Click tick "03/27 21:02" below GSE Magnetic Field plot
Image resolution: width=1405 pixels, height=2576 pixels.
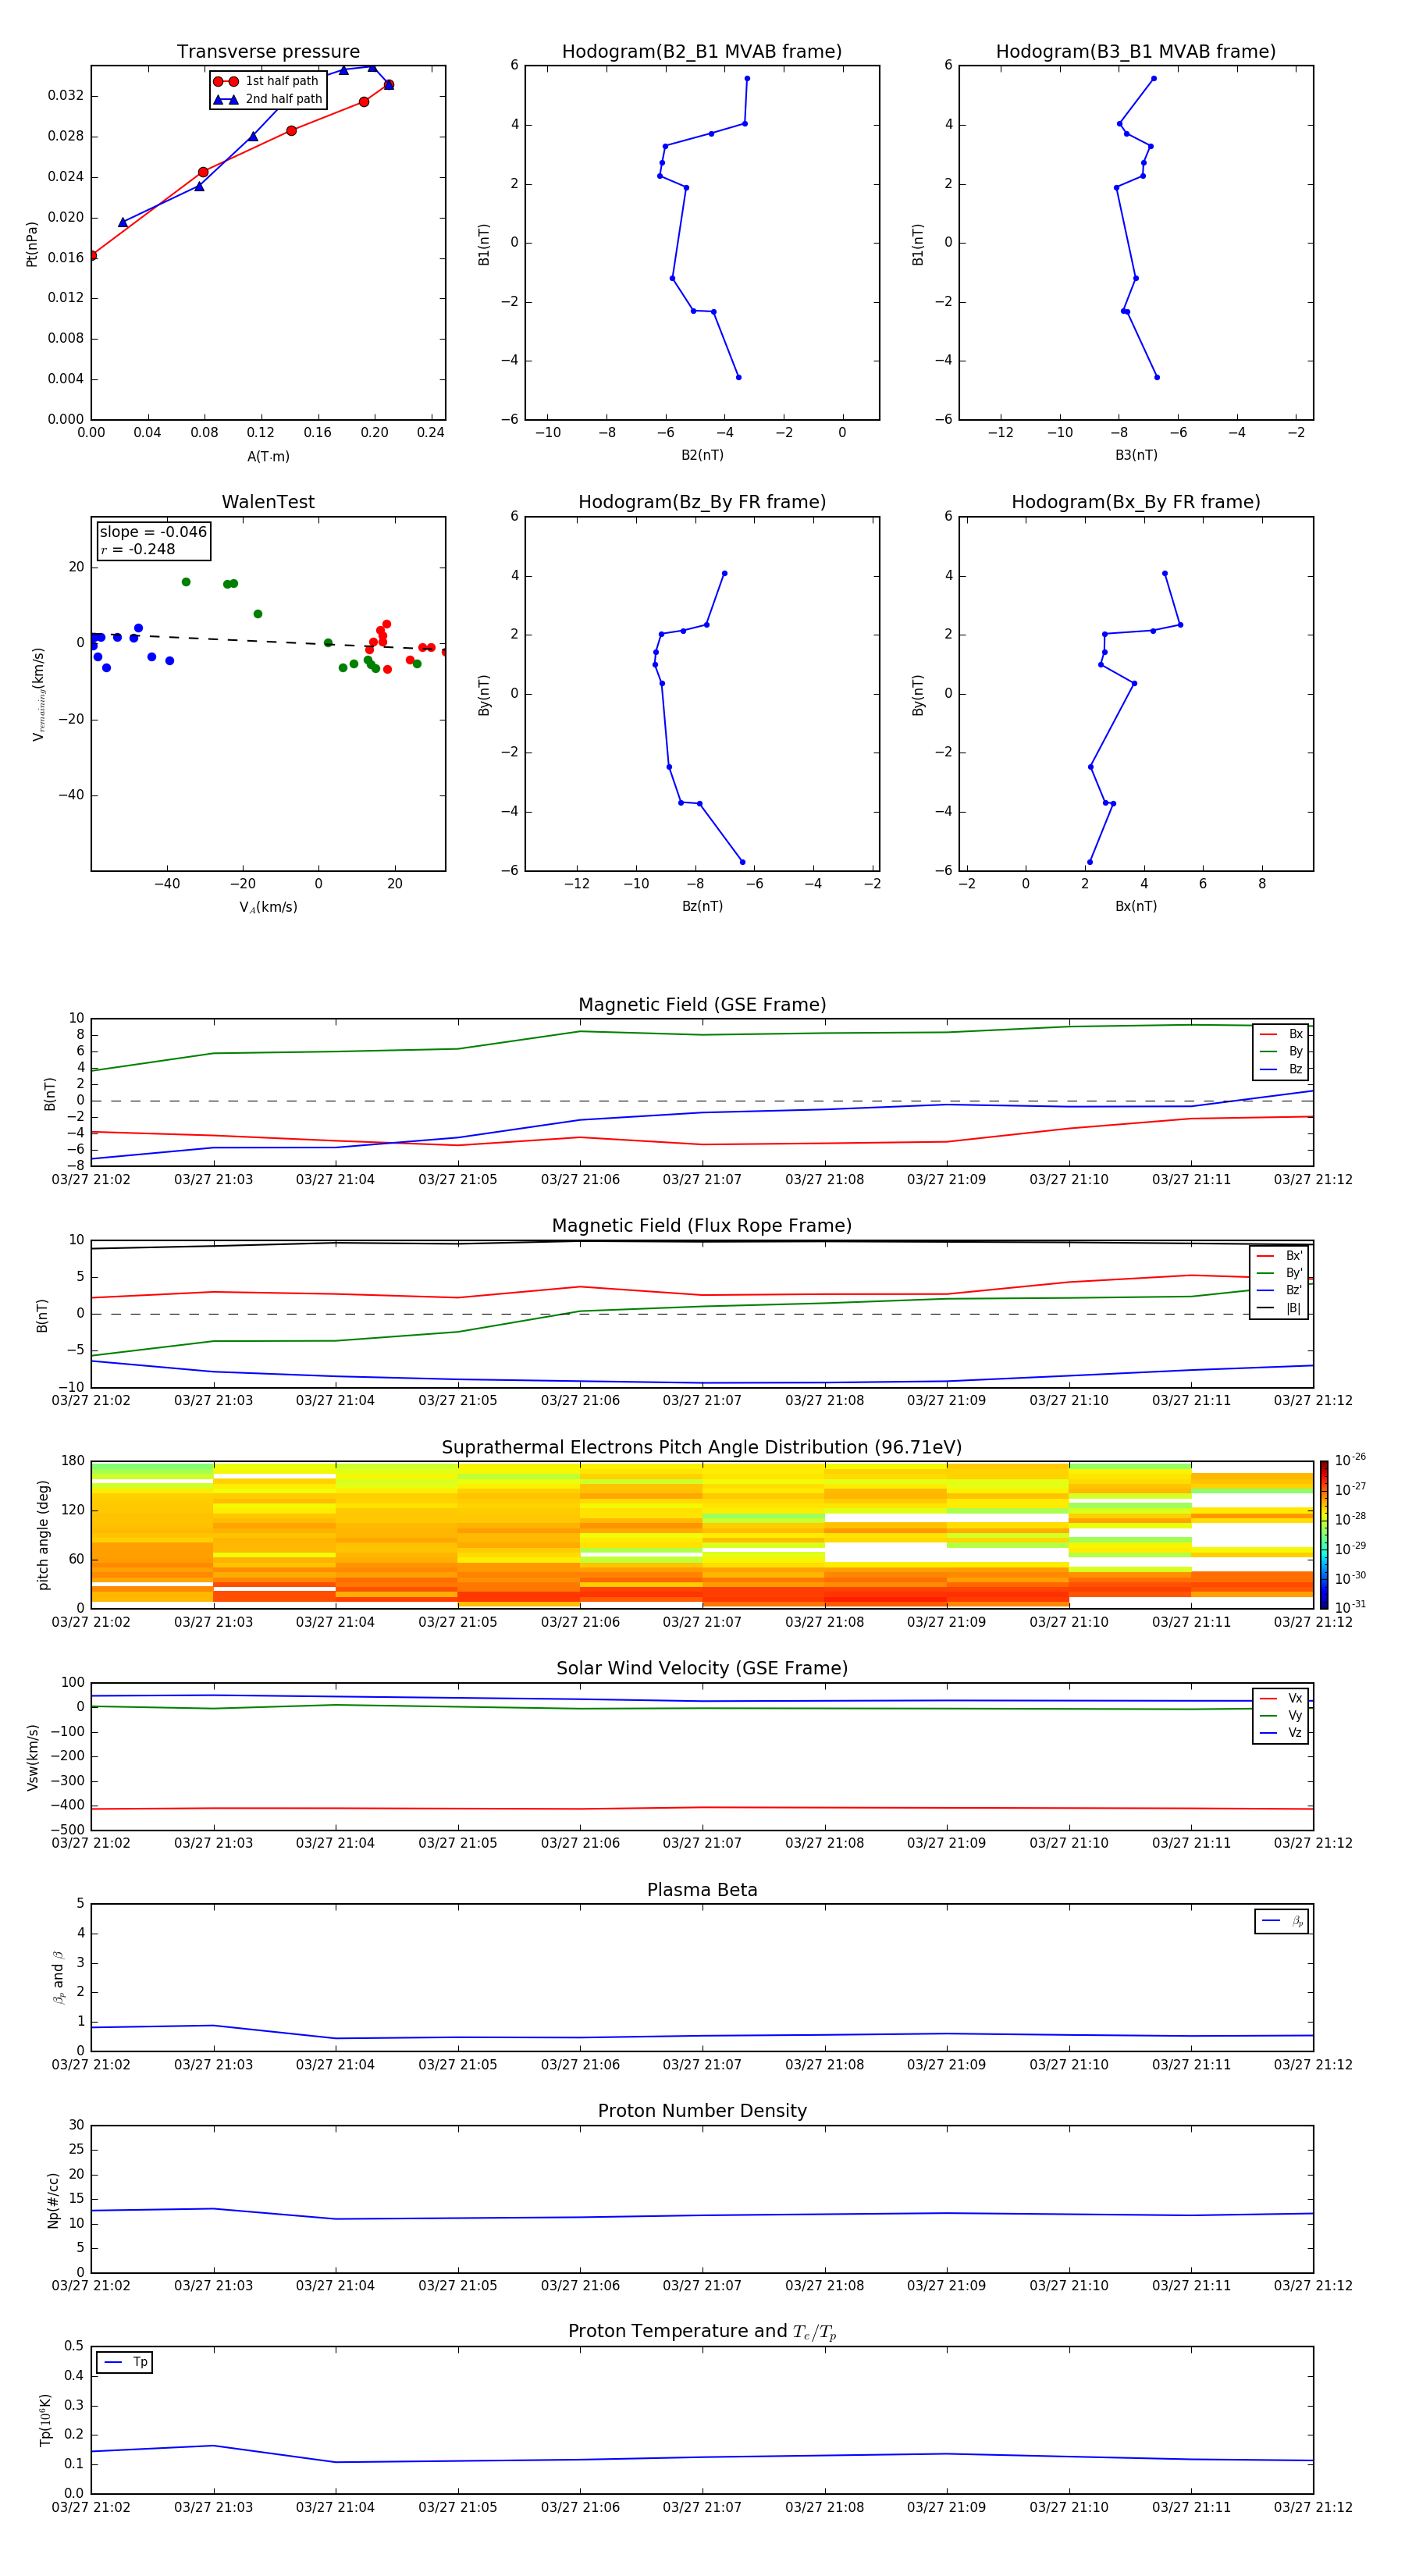tap(91, 1180)
